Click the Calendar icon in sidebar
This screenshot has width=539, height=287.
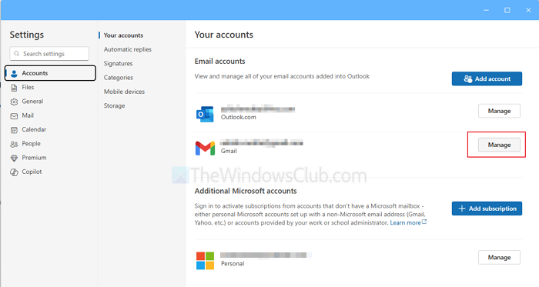[x=14, y=130]
